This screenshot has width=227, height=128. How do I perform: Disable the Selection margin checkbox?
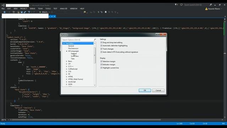click(101, 62)
